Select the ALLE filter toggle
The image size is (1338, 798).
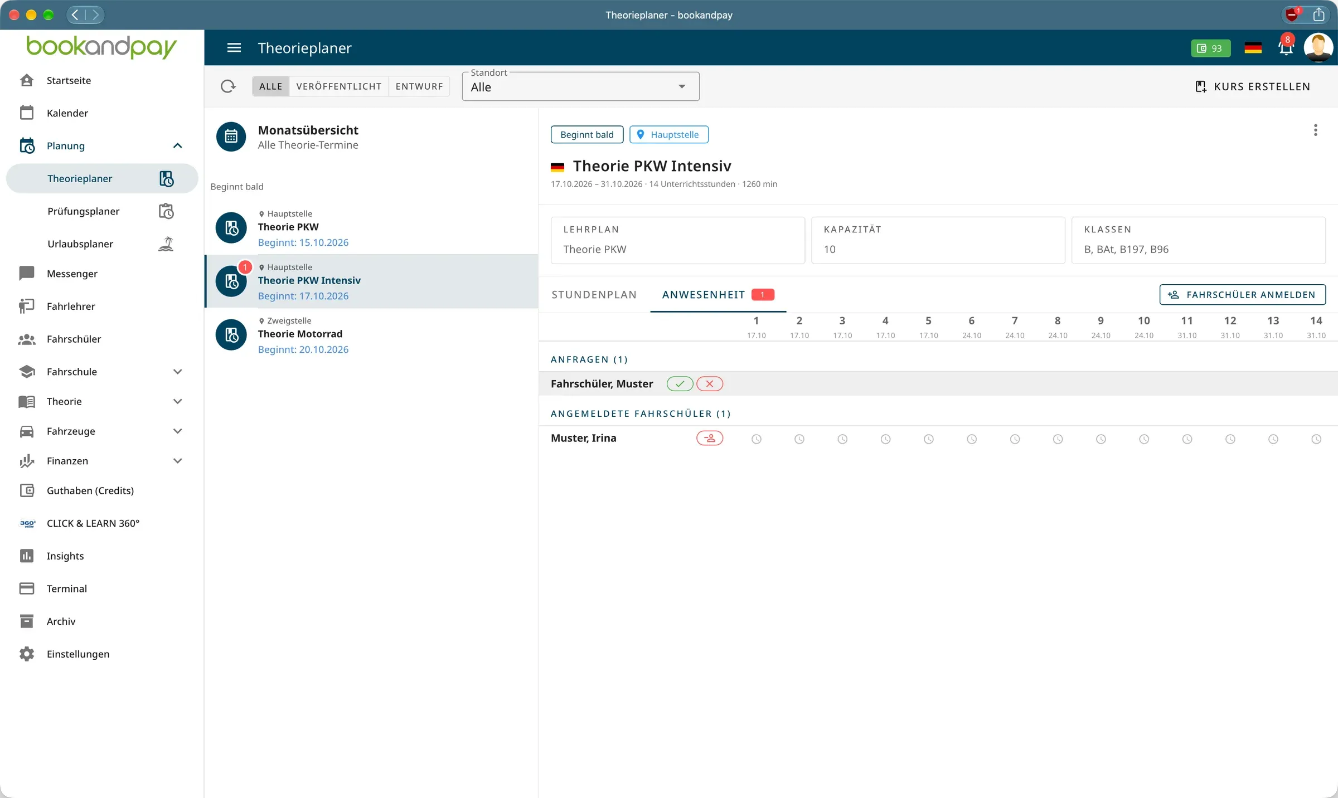[x=271, y=86]
